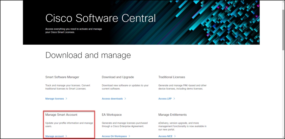Select the Download and Upgrade heading
This screenshot has height=139, width=285.
[118, 77]
